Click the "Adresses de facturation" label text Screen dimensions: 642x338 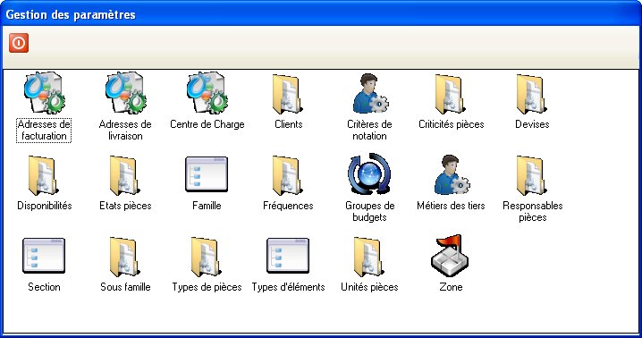click(44, 130)
